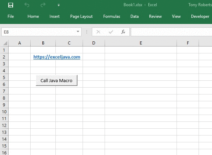
Task: Click the formula bar resize dots handle
Action: click(87, 32)
